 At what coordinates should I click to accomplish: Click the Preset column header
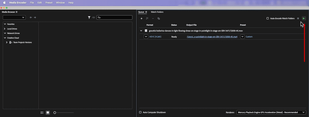pyautogui.click(x=243, y=25)
